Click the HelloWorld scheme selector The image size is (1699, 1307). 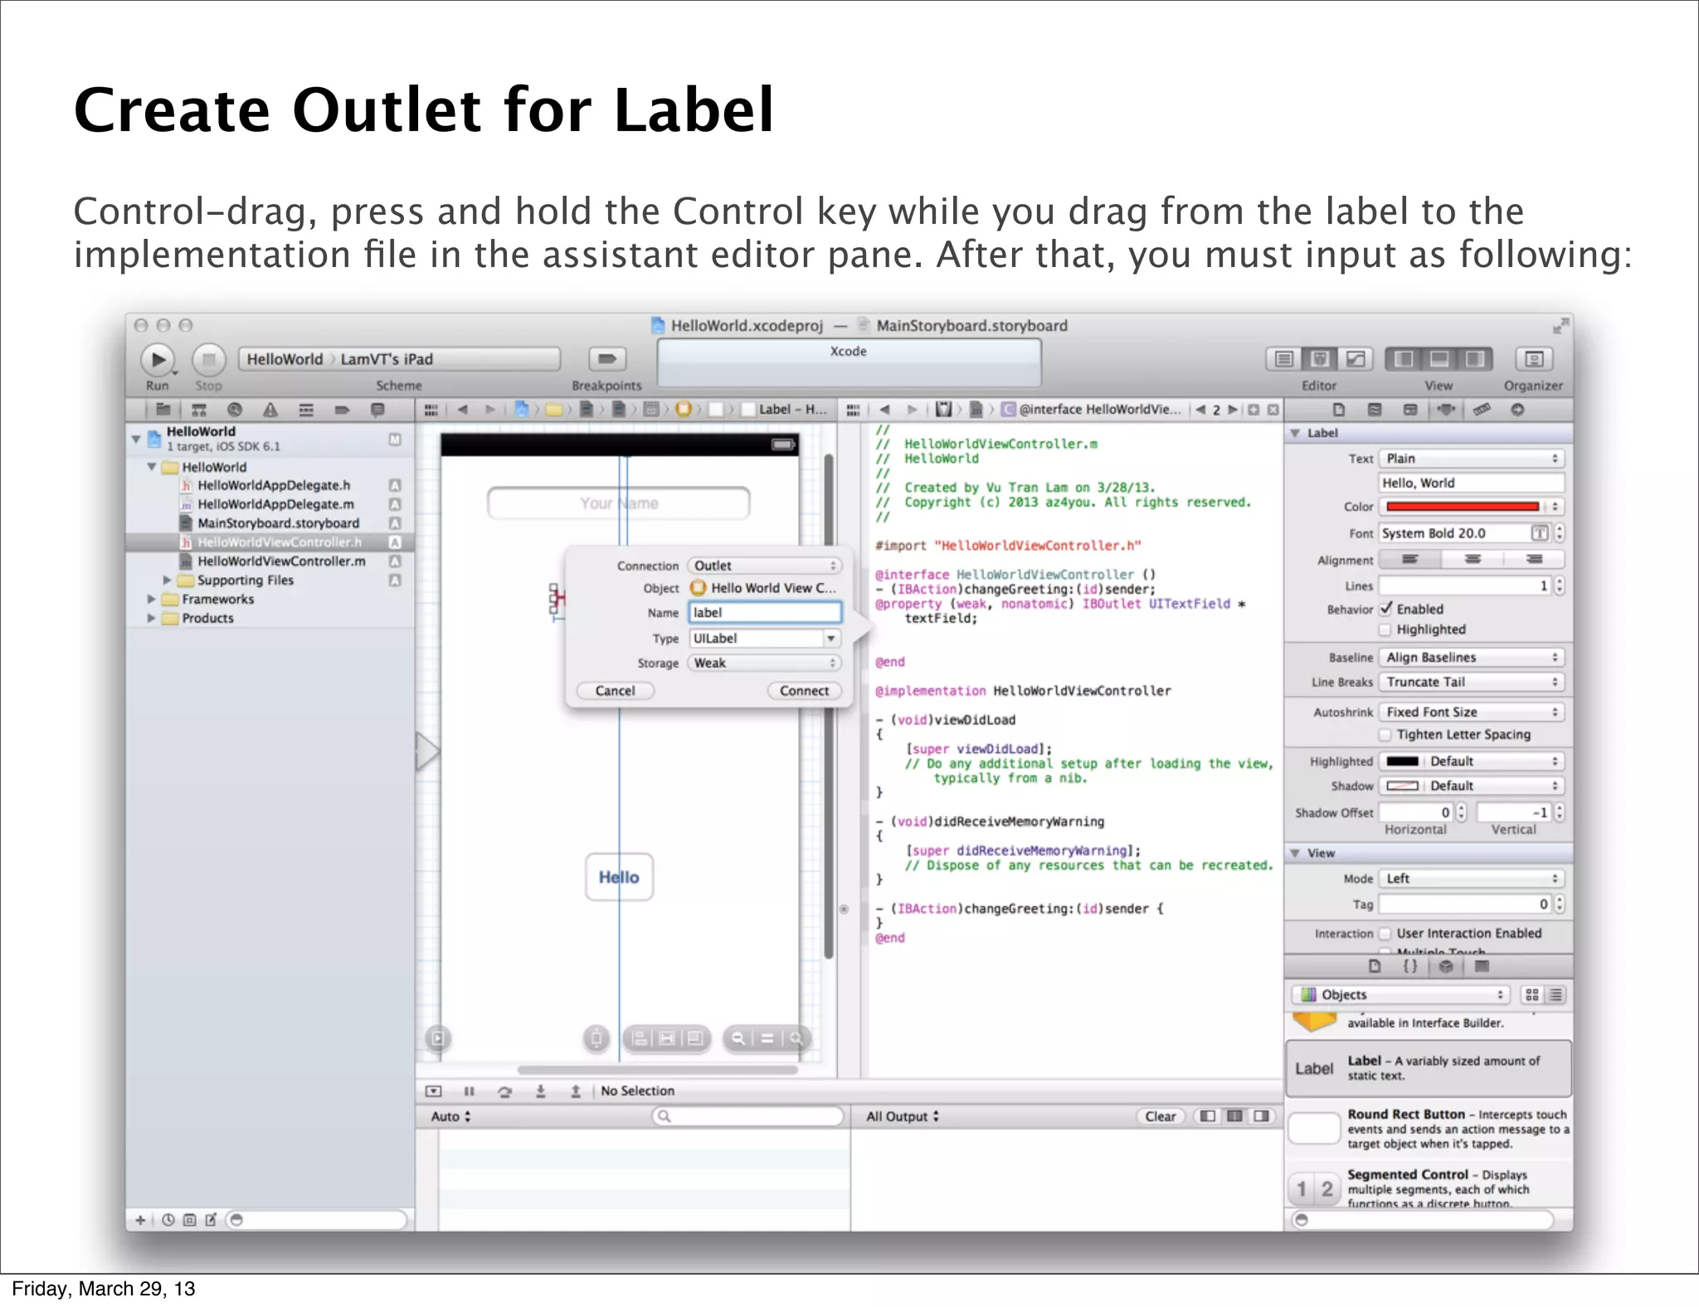tap(285, 359)
